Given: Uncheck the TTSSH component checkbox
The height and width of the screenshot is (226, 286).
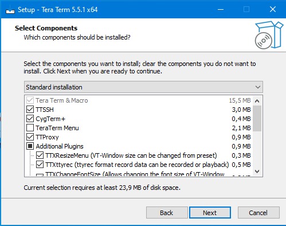Looking at the screenshot, I should click(30, 110).
